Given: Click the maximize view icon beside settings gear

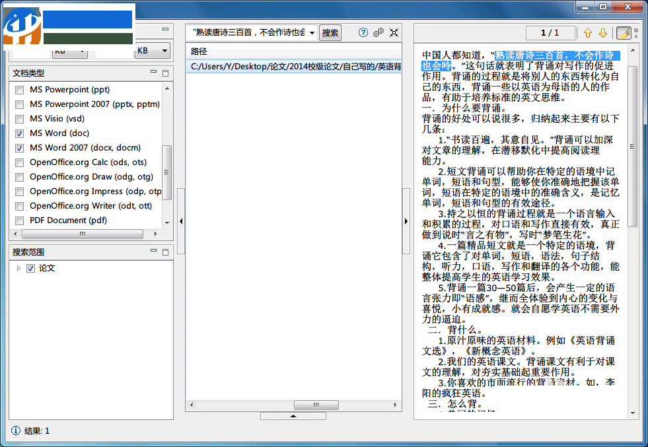Looking at the screenshot, I should coord(394,32).
